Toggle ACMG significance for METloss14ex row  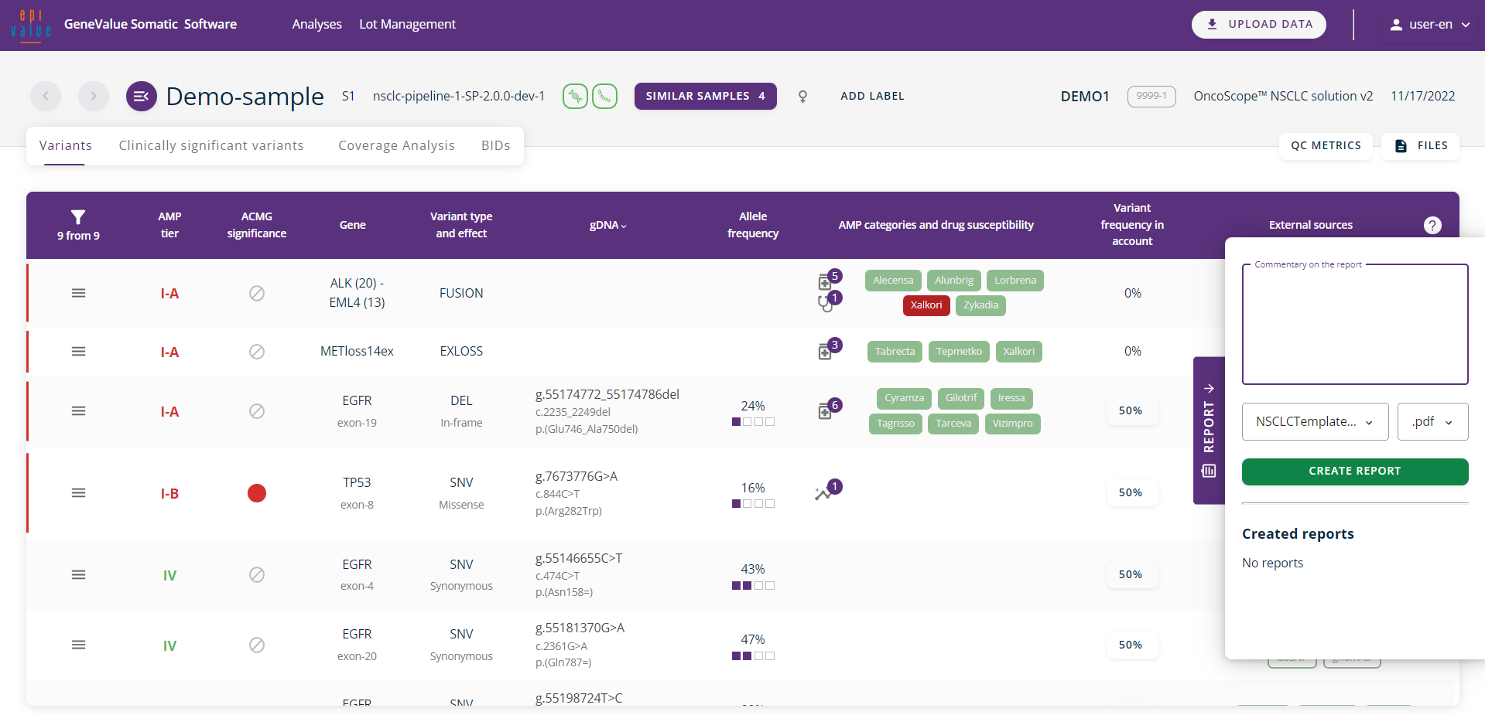(257, 352)
